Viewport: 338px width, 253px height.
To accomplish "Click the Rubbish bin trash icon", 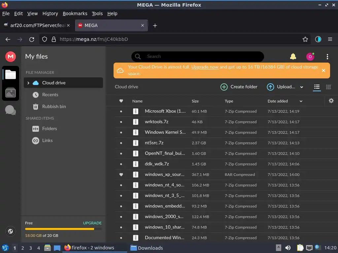I will 36,106.
